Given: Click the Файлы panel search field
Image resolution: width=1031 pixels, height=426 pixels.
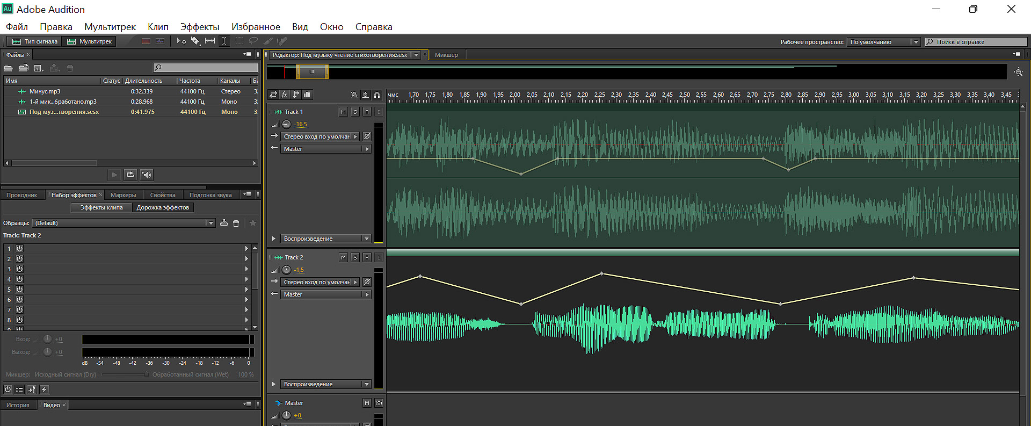Looking at the screenshot, I should click(x=205, y=68).
